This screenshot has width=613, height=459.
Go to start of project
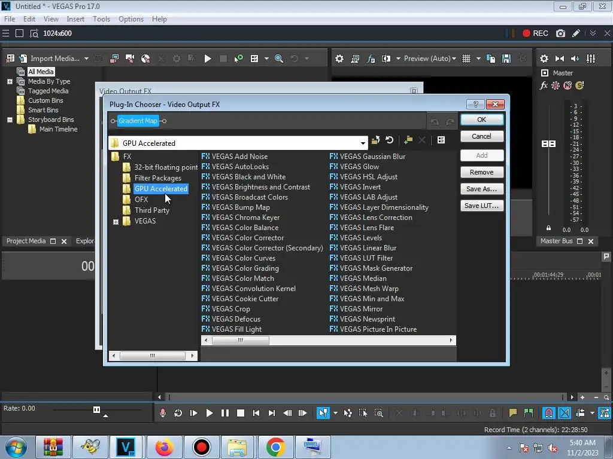(256, 413)
